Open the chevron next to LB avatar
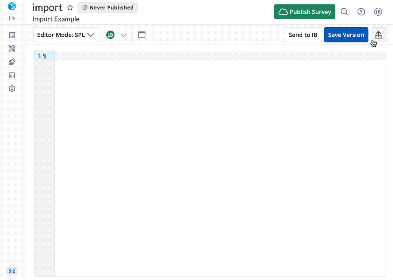This screenshot has width=393, height=280. pos(124,34)
